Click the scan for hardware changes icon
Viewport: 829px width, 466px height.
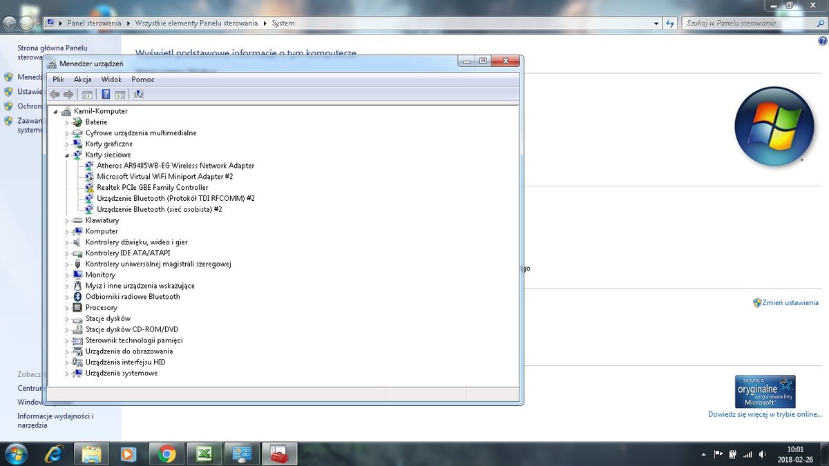click(x=139, y=95)
